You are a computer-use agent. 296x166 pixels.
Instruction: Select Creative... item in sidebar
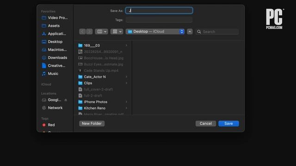(54, 65)
